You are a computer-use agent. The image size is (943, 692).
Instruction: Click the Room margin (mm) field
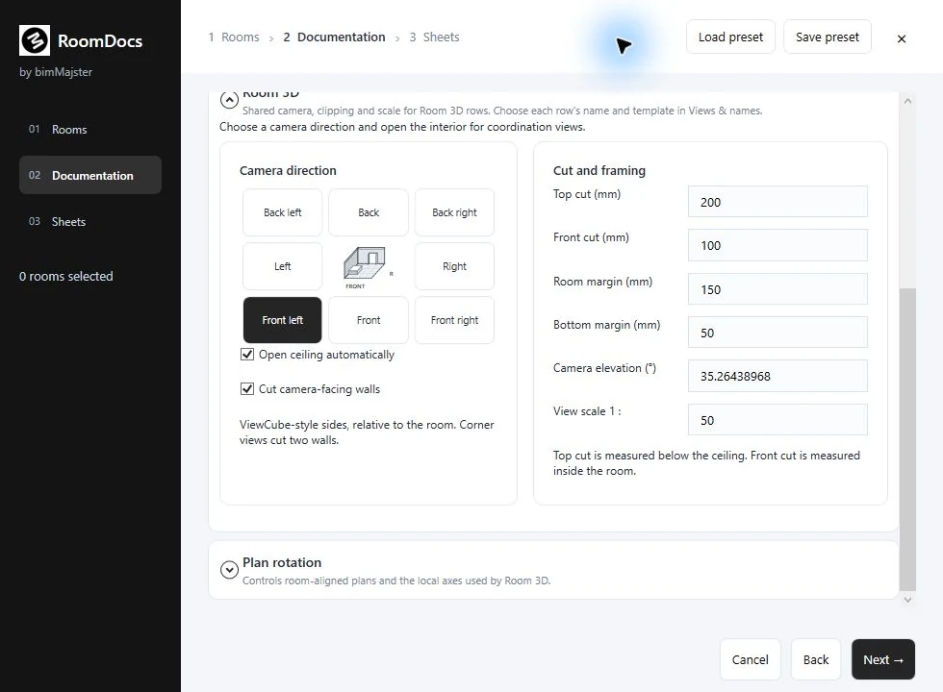(x=777, y=289)
